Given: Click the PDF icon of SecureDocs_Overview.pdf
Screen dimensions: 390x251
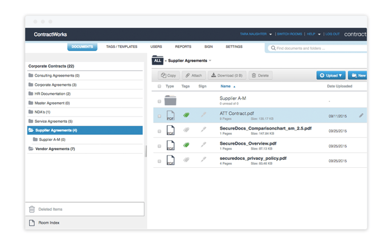Looking at the screenshot, I should coord(171,145).
